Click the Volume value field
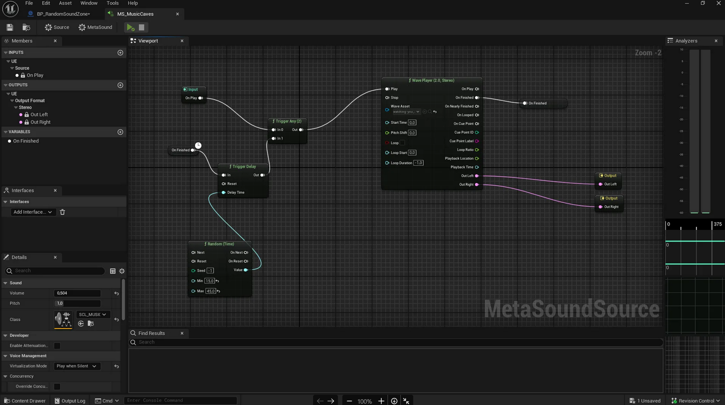 [x=77, y=293]
